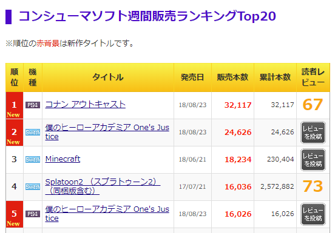The image size is (335, 233).
Task: Click the 発売日 column header
Action: point(192,77)
